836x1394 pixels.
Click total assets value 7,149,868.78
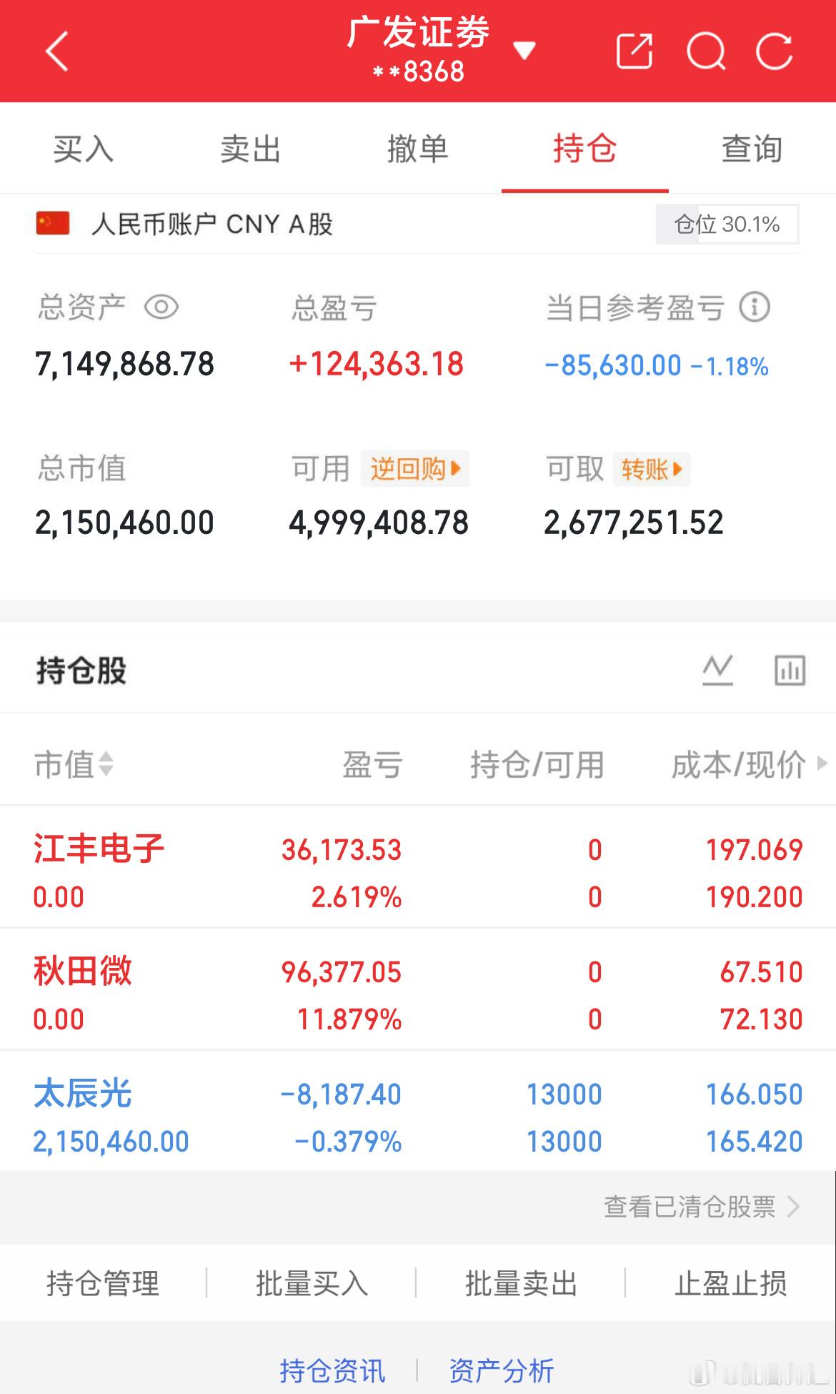[124, 365]
